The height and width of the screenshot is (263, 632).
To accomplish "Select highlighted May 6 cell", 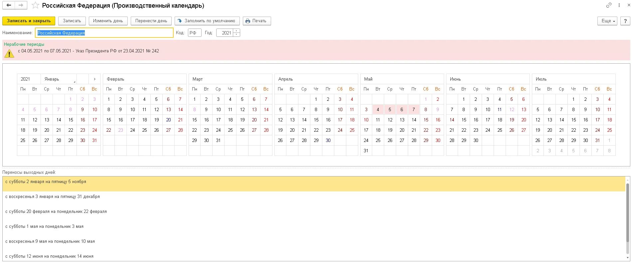I will point(402,109).
